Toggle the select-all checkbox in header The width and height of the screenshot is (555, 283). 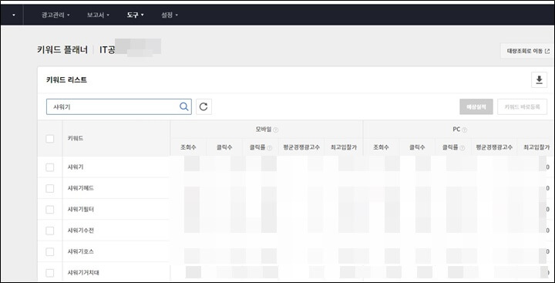point(50,139)
